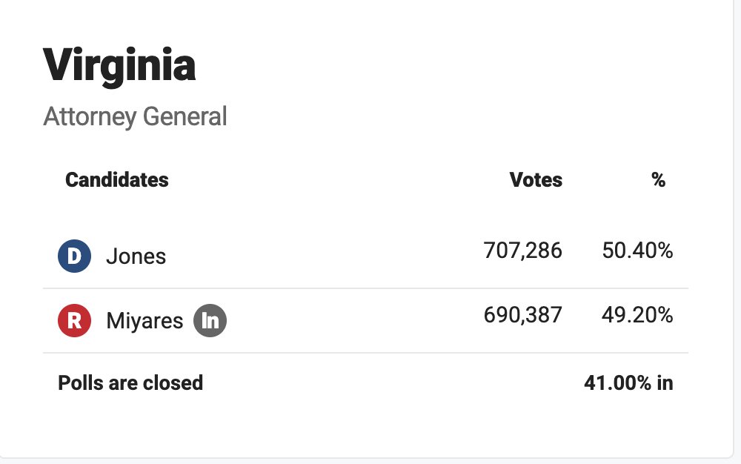The height and width of the screenshot is (464, 741).
Task: Click the divider line under Jones row
Action: pyautogui.click(x=365, y=288)
